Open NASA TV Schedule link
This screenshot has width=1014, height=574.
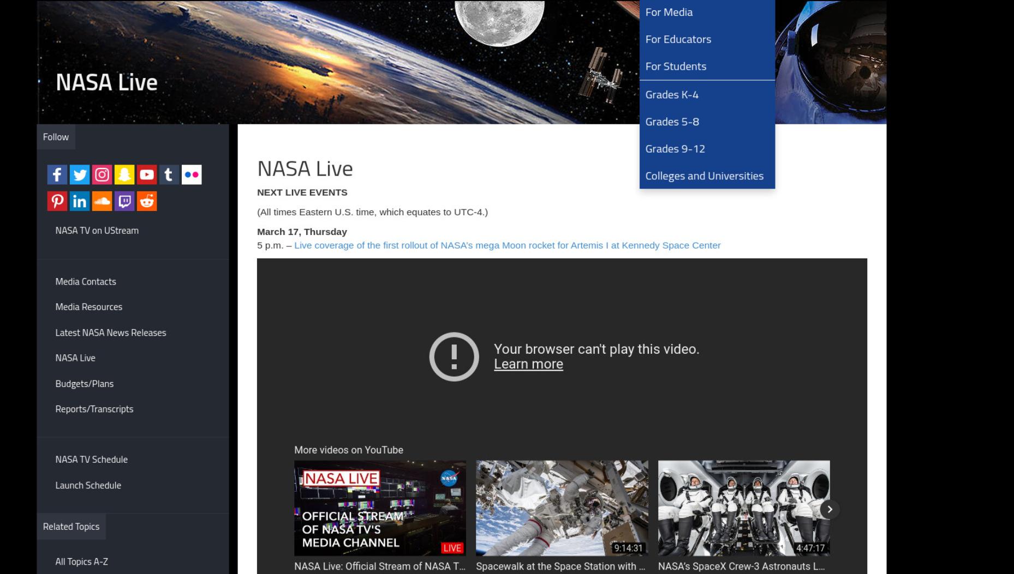tap(92, 460)
